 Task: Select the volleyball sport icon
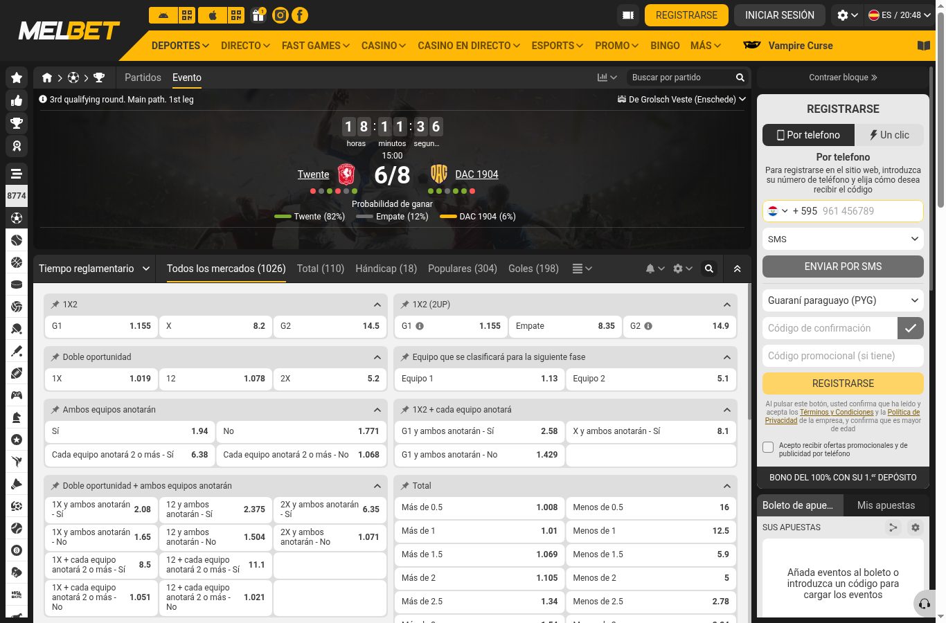17,307
